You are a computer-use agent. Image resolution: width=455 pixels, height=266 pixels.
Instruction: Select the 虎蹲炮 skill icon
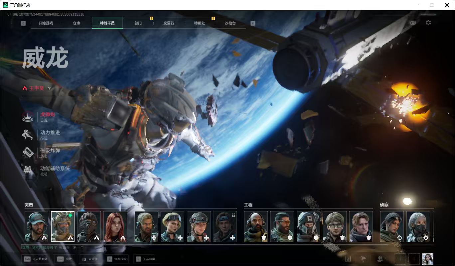28,117
